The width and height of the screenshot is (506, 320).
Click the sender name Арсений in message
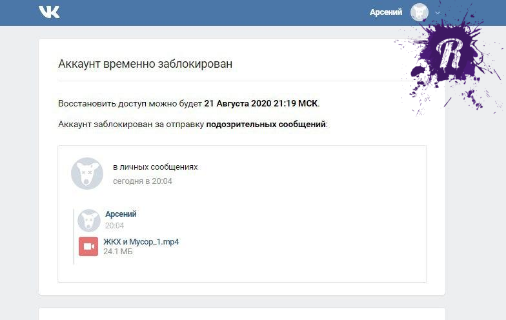coord(121,214)
